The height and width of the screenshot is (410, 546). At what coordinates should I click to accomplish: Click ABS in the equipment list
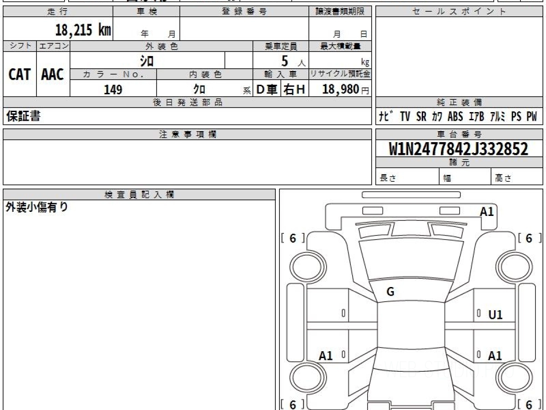click(x=455, y=117)
